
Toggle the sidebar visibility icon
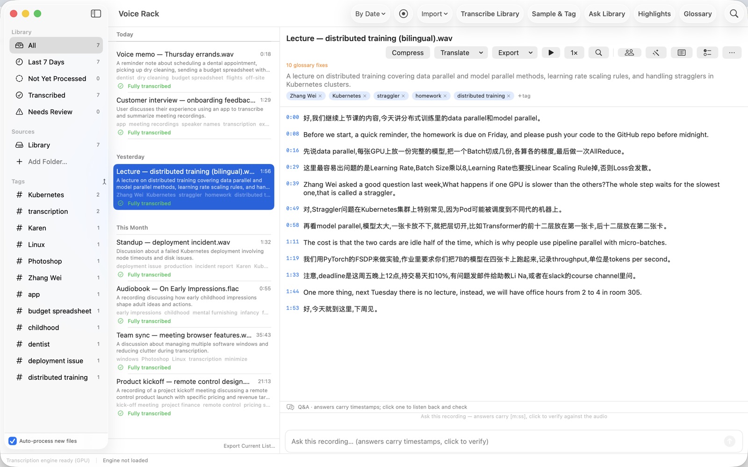96,14
